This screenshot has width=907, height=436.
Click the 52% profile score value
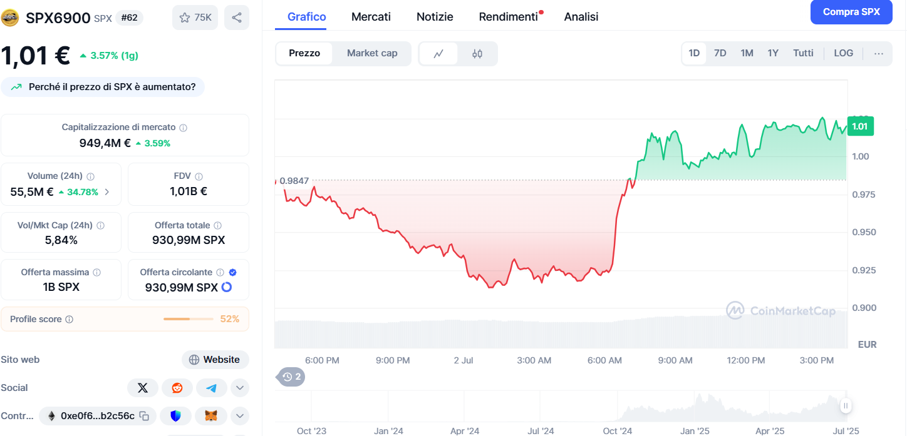click(x=230, y=319)
